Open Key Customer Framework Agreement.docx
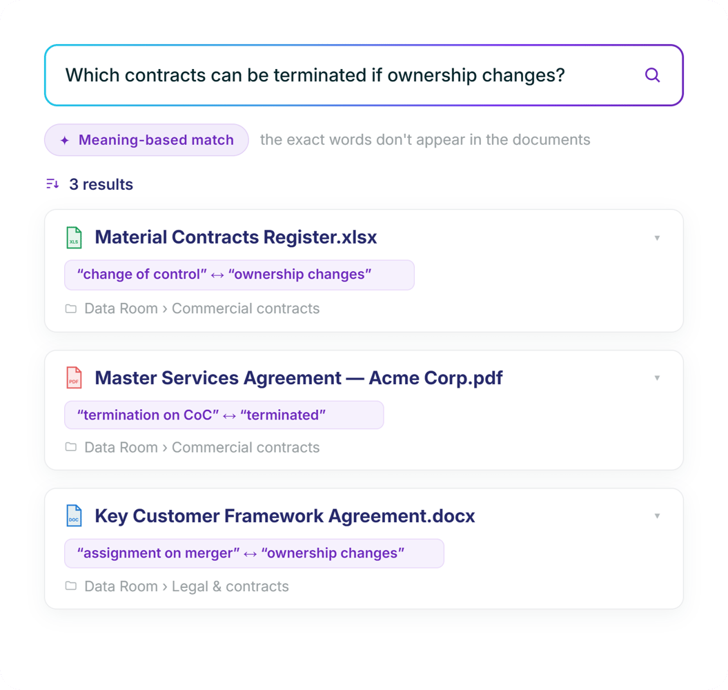The height and width of the screenshot is (690, 728). coord(285,516)
